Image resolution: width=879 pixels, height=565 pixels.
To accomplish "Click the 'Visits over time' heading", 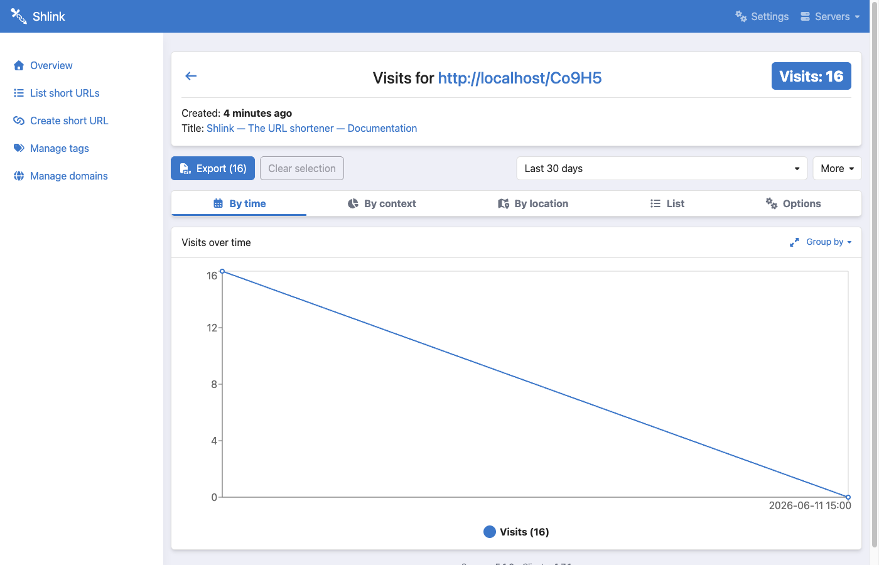I will point(216,242).
